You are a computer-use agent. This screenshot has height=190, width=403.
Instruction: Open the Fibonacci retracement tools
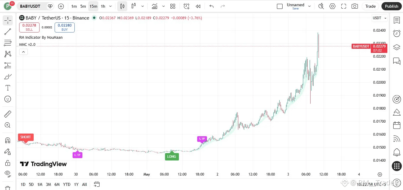coord(8,43)
